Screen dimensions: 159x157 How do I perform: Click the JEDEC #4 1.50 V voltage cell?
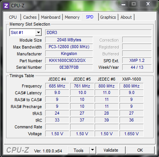[x=57, y=134]
